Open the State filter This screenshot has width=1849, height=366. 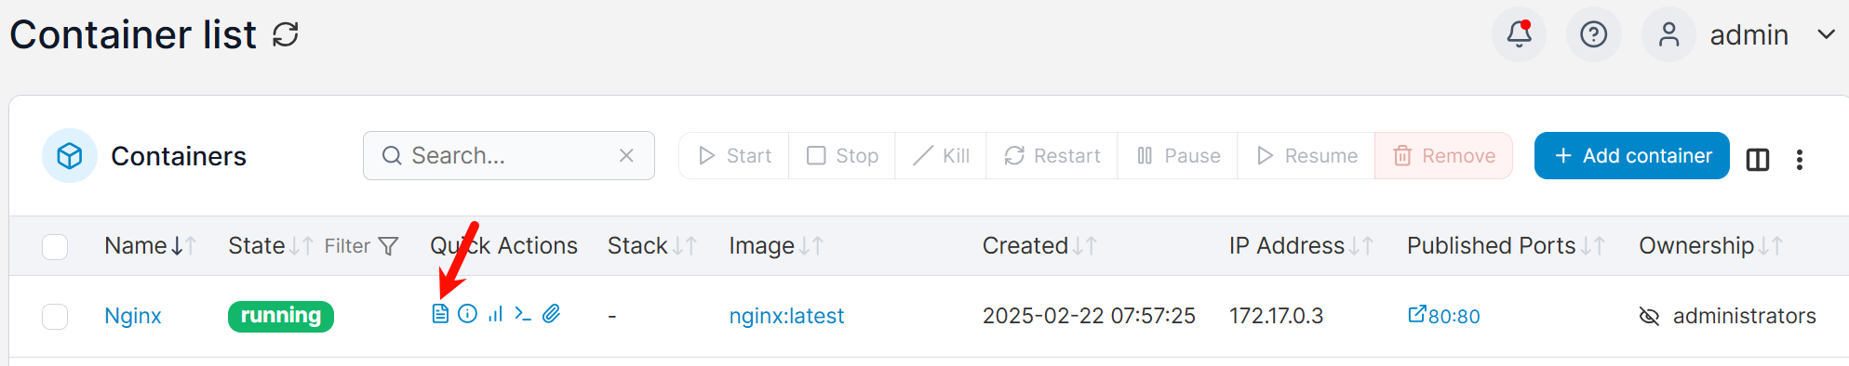coord(362,246)
